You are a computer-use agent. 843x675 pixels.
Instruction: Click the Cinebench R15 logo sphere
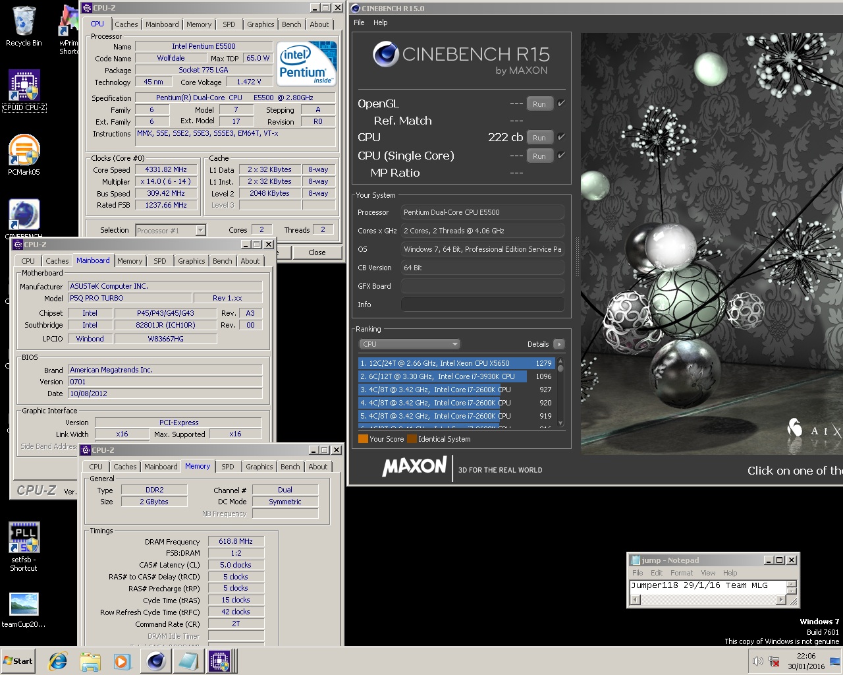pos(386,54)
